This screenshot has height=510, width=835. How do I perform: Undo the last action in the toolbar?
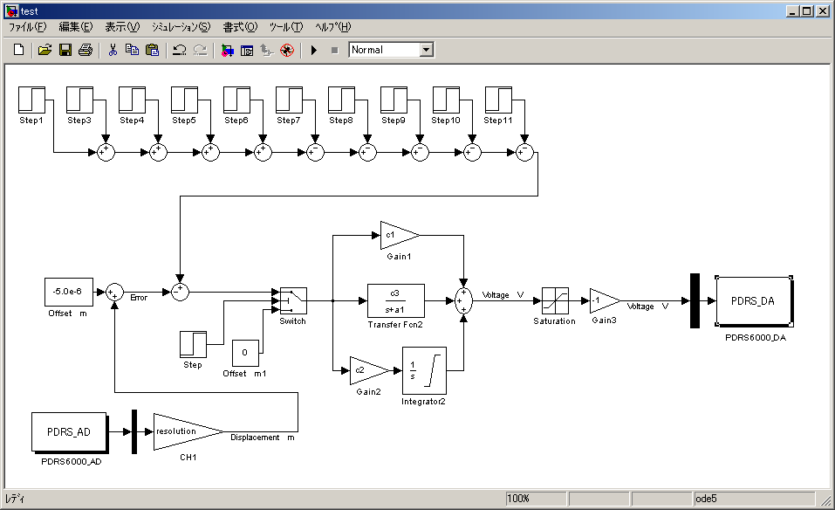tap(179, 51)
